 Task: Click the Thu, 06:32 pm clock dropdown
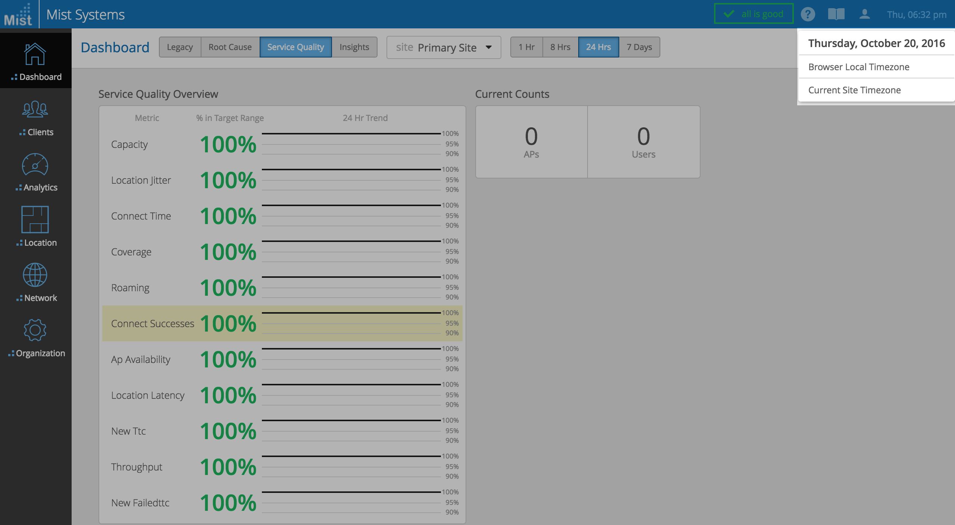tap(916, 15)
